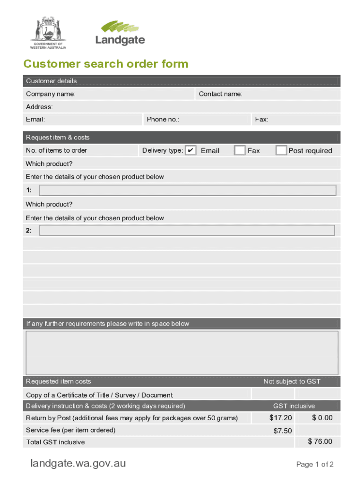Click the product details box numbered 1
This screenshot has height=484, width=364.
click(x=187, y=190)
